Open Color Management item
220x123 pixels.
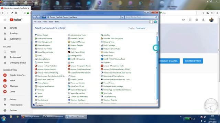pyautogui.click(x=43, y=42)
